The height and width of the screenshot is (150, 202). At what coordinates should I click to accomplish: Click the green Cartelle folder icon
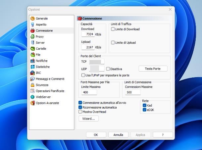[x=32, y=49]
